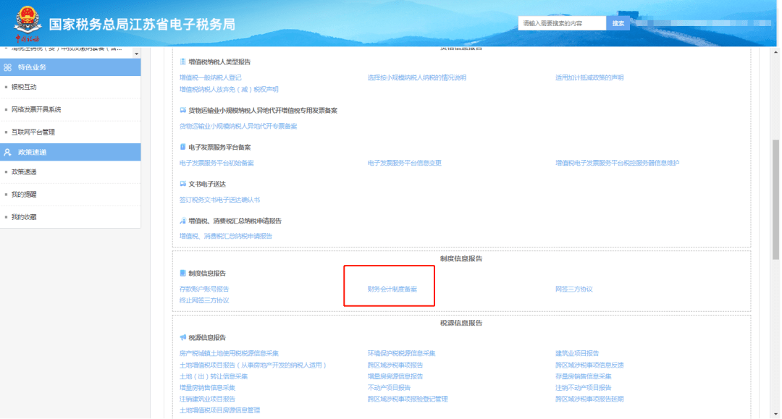Open 电子发票服务平台初始备案 link

pyautogui.click(x=216, y=163)
